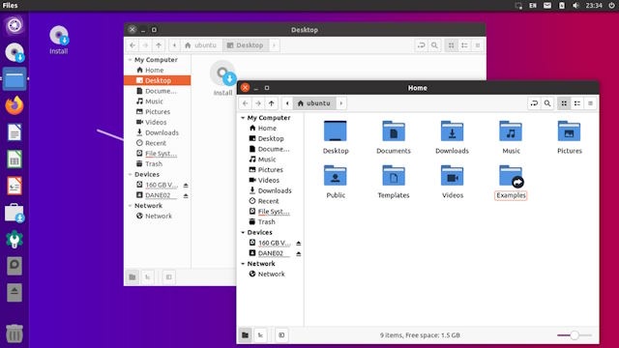Click the ubuntu path button in Home window
Screen dimensions: 619x348
(x=314, y=103)
